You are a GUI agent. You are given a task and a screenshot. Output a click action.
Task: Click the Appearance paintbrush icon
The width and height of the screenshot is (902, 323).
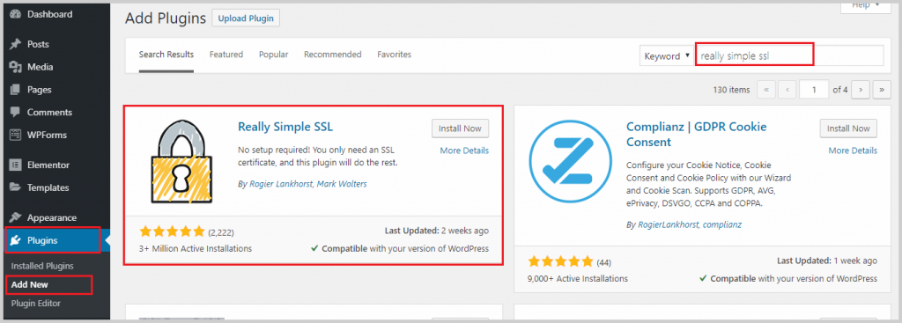[x=16, y=217]
